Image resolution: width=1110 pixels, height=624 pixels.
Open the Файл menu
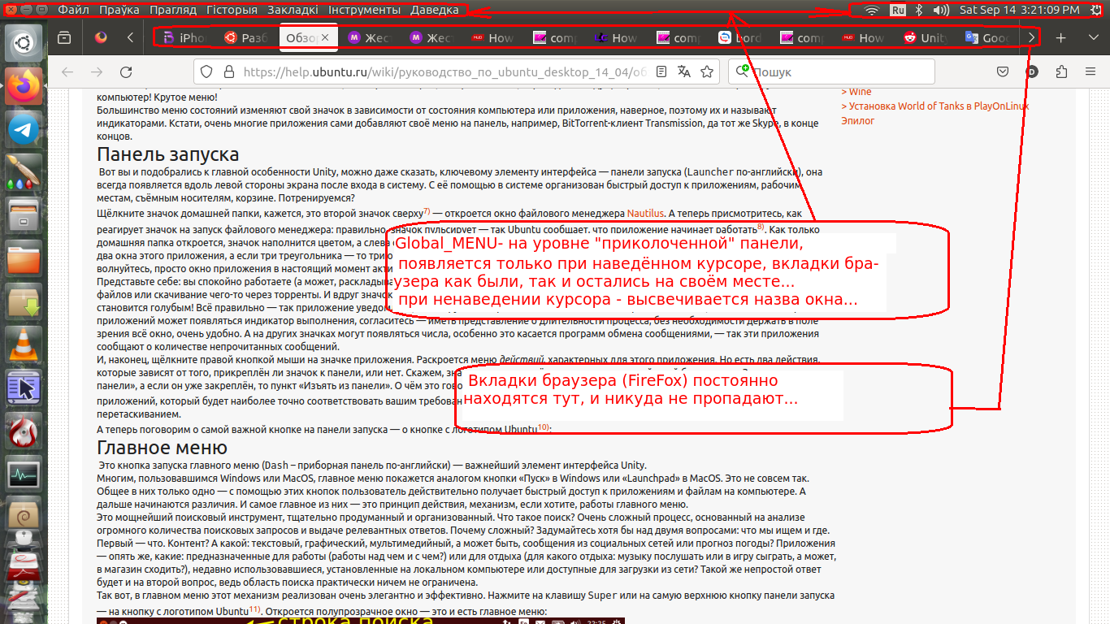pyautogui.click(x=74, y=10)
